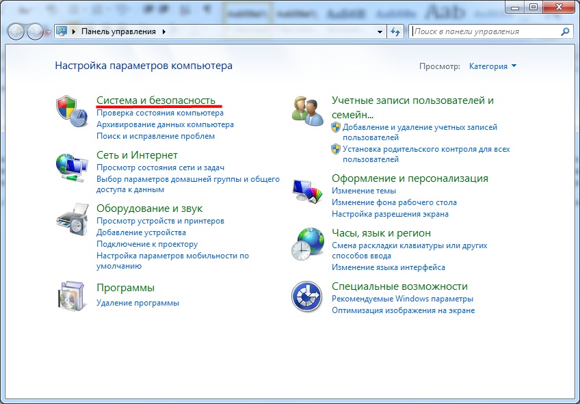Screen dimensions: 580x404
Task: Click Смена раскладки клавиатуры link
Action: click(410, 250)
